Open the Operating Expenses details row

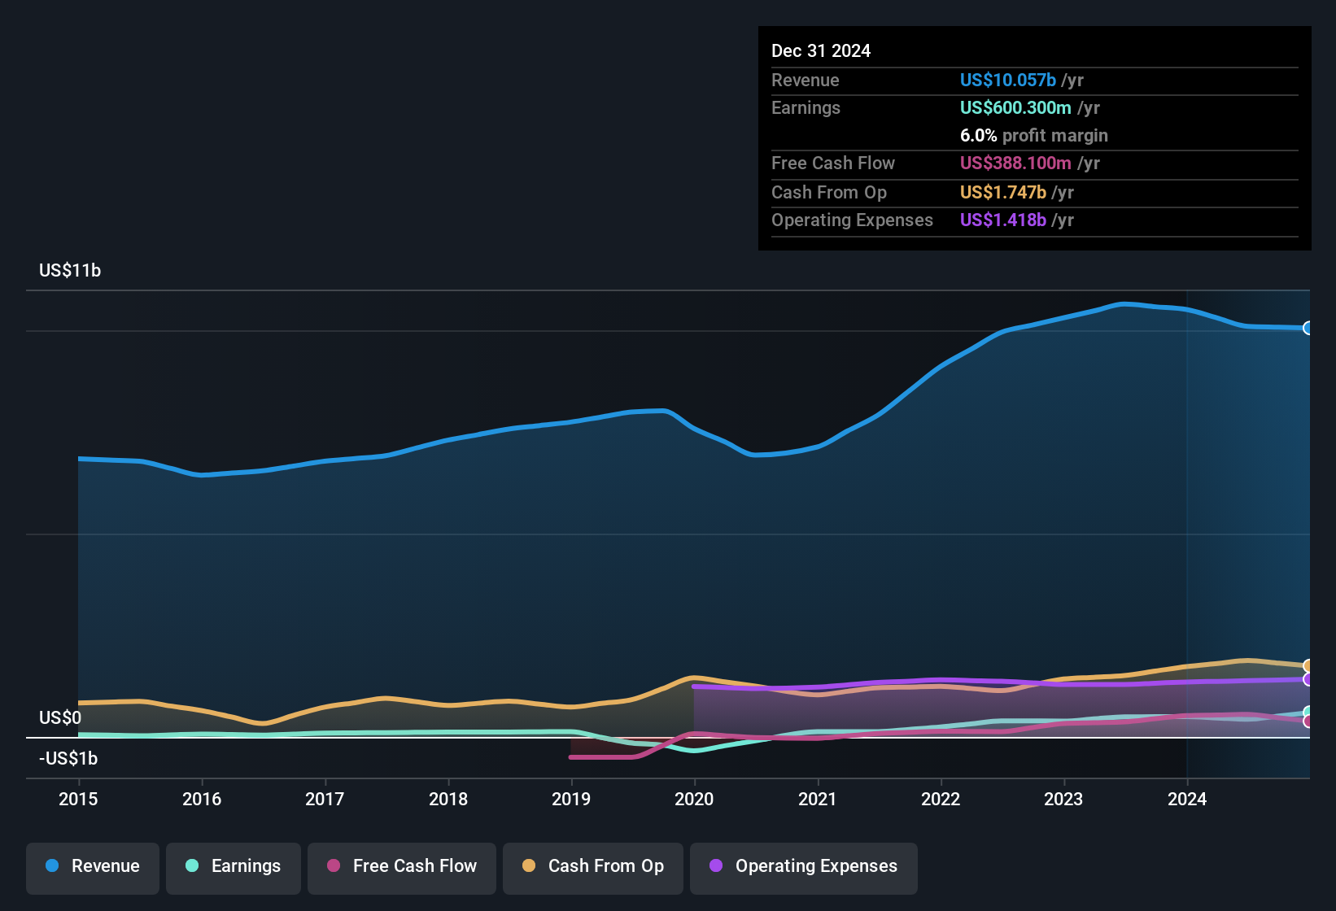(x=1034, y=220)
